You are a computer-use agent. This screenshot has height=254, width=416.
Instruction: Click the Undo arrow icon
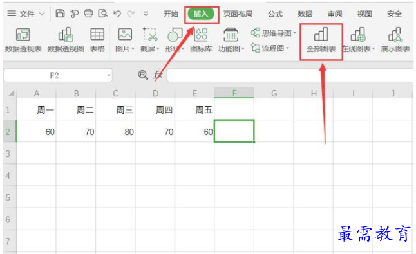coord(117,14)
